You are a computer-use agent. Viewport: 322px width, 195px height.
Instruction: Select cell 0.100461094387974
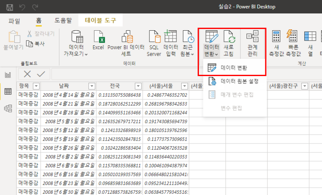pyautogui.click(x=166, y=166)
